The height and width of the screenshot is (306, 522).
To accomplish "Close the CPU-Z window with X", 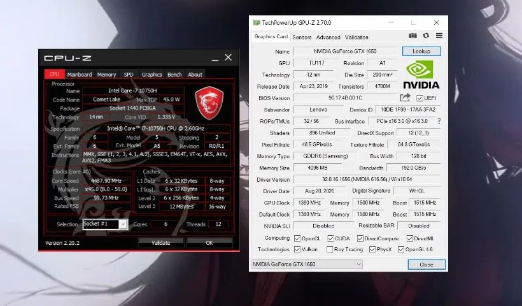I will [x=228, y=57].
